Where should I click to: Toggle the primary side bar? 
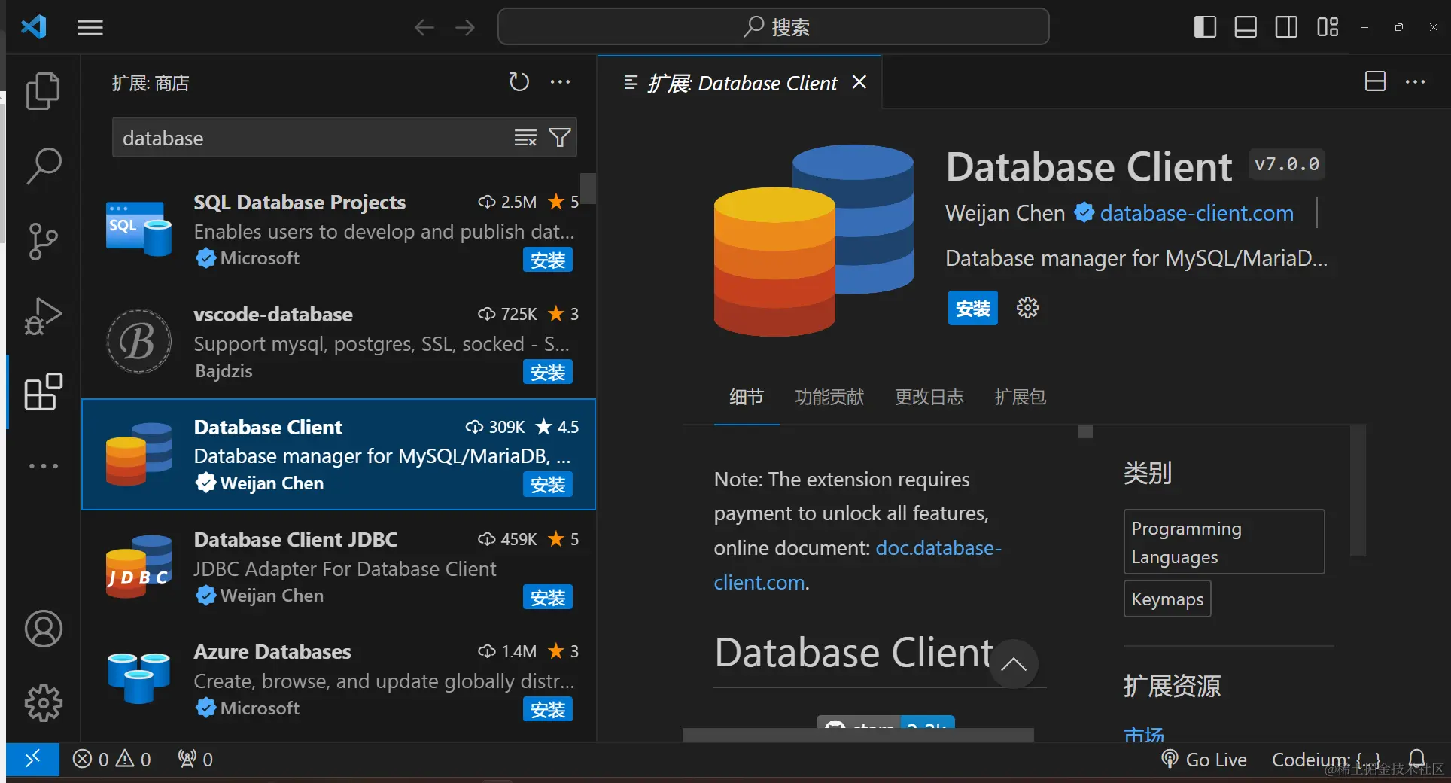click(x=1205, y=27)
